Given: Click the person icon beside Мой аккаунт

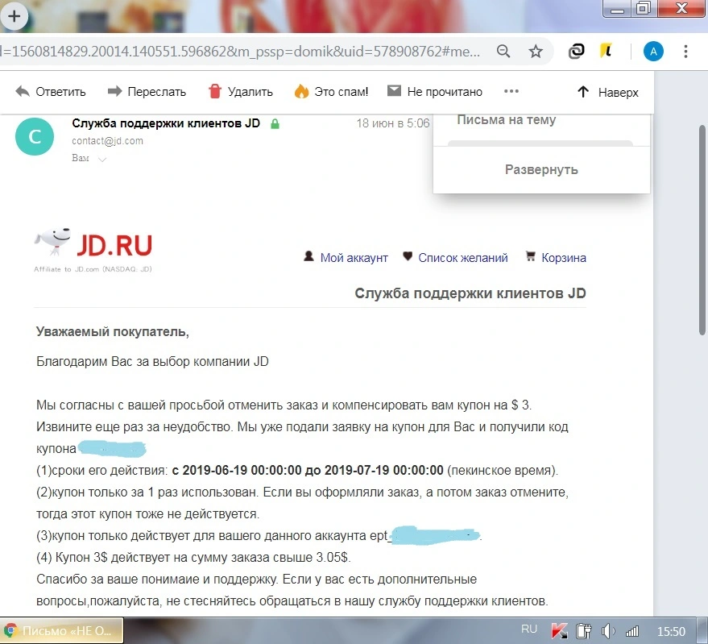Looking at the screenshot, I should (308, 256).
